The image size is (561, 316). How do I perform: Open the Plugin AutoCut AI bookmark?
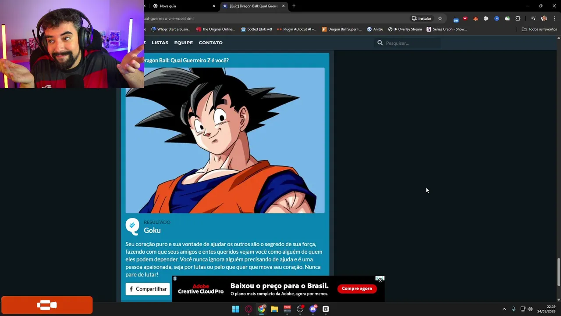297,29
